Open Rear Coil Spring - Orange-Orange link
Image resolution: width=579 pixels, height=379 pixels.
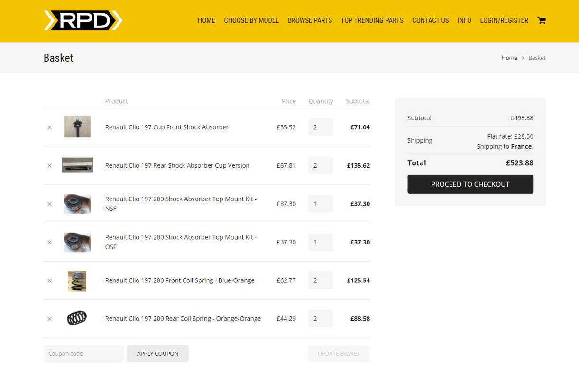coord(183,319)
